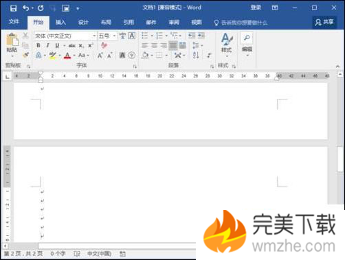Collapse the ribbon with the up chevron

[x=337, y=67]
